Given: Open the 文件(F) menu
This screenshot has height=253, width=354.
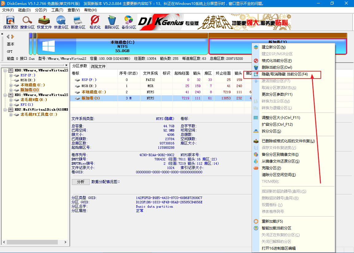Looking at the screenshot, I should point(8,10).
